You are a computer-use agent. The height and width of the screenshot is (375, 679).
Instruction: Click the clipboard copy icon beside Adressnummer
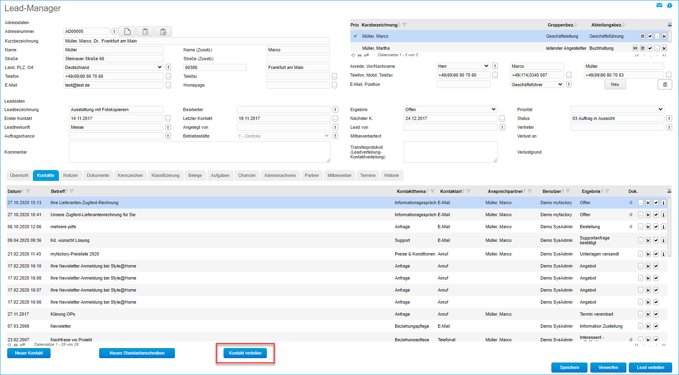pos(145,31)
